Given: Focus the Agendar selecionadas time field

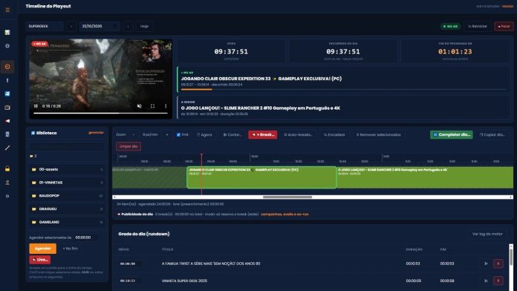Looking at the screenshot, I should pos(85,238).
